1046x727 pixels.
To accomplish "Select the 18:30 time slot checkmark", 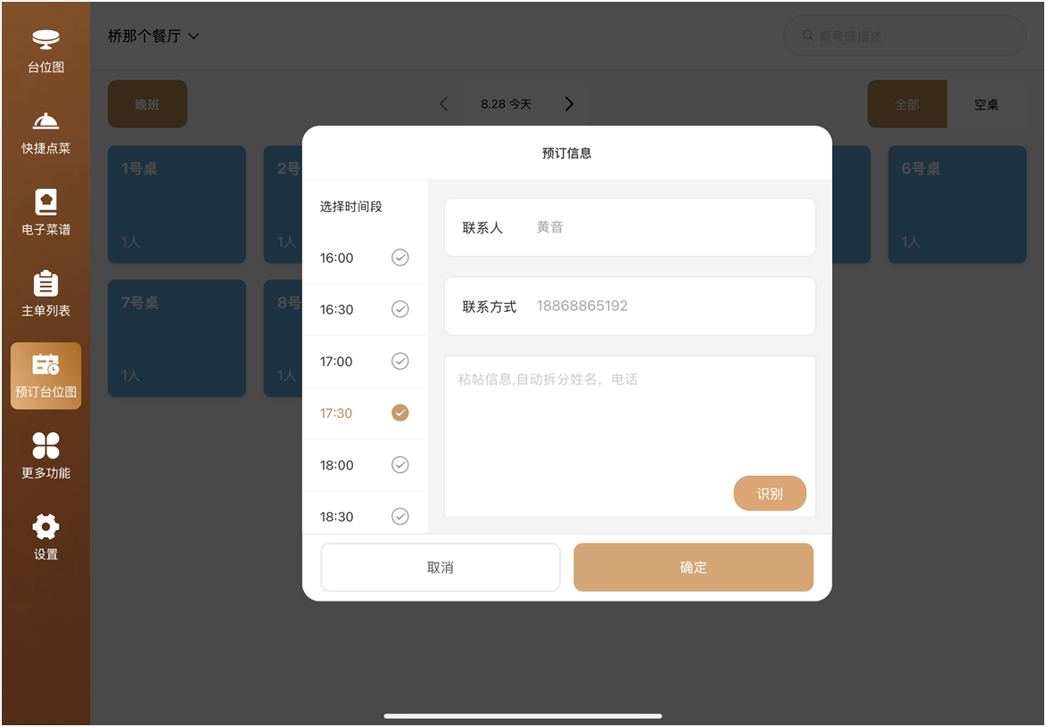I will click(x=400, y=516).
